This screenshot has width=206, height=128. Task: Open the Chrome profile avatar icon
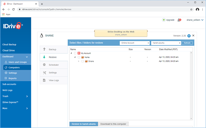pos(197,9)
